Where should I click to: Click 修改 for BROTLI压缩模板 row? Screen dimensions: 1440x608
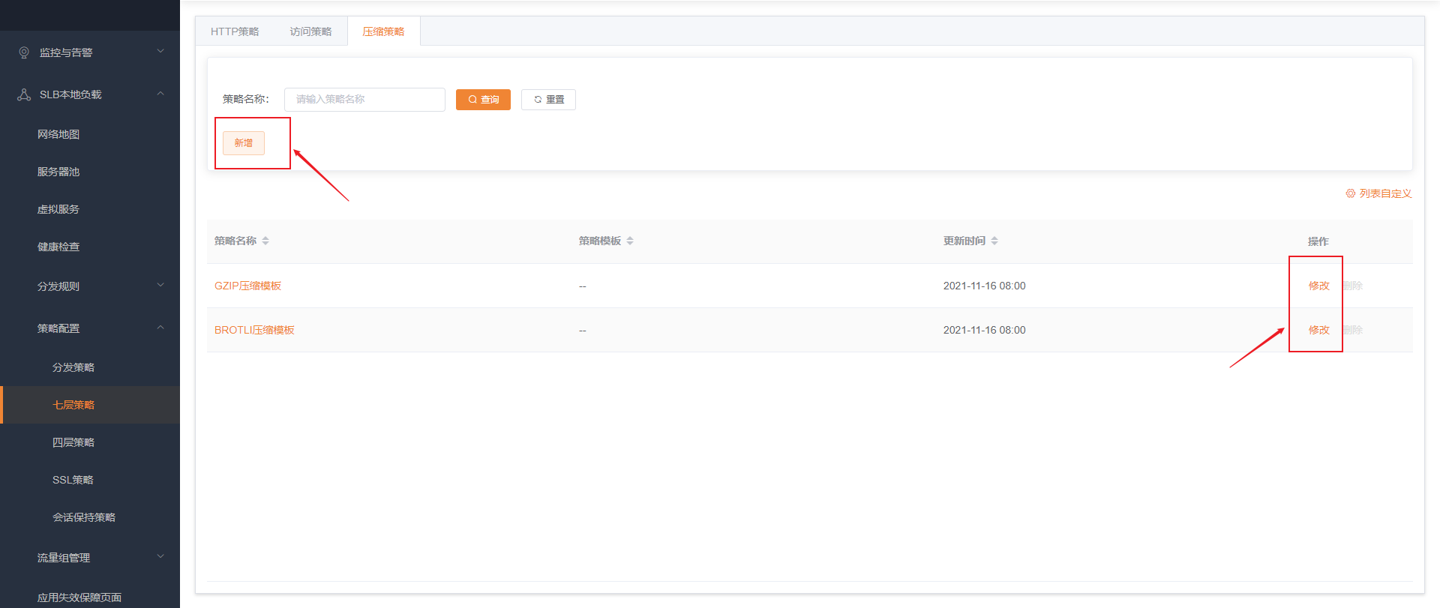coord(1318,330)
